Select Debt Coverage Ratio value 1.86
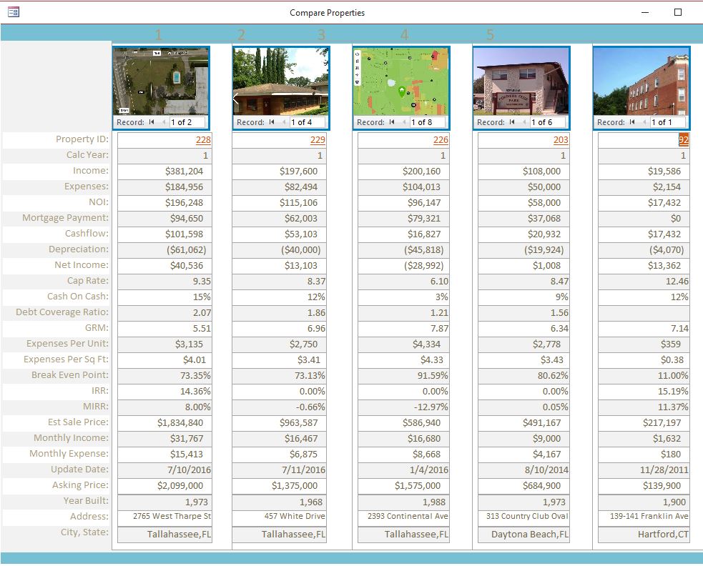Viewport: 703px width, 566px height. (280, 312)
